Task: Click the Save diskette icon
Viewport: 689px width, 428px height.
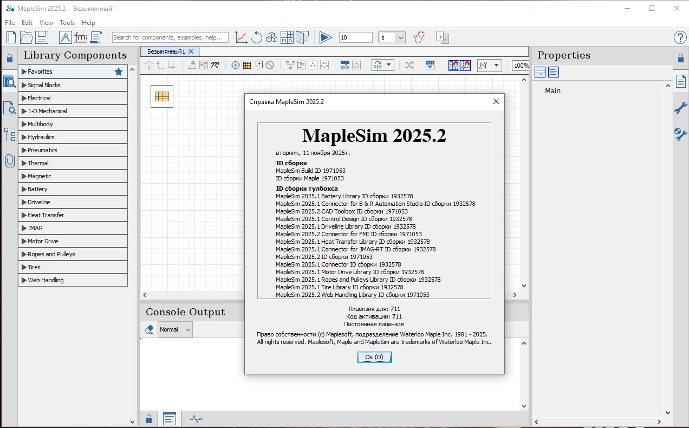Action: [x=42, y=37]
